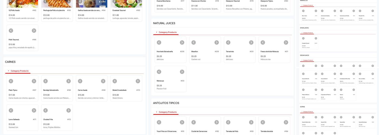Image resolution: width=379 pixels, height=135 pixels.
Task: Show previous image on Tamarindo card
Action: tap(228, 42)
